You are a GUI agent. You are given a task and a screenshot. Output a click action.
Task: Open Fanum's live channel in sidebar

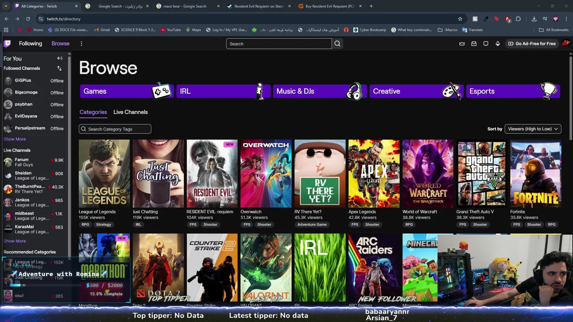click(34, 162)
